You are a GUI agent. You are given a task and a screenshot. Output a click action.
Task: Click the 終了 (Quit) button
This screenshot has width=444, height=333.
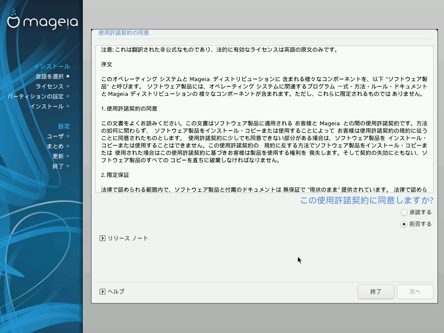[376, 292]
